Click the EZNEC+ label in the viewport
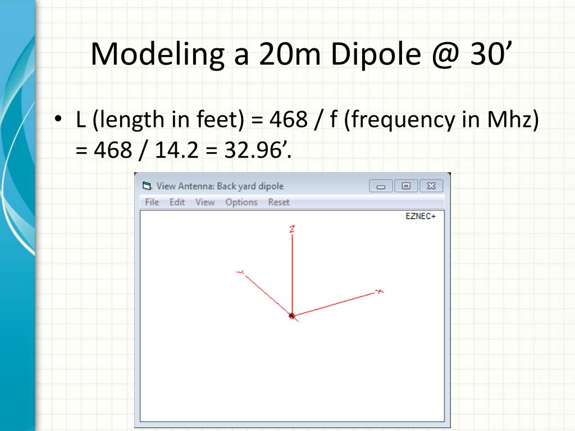This screenshot has height=431, width=575. tap(420, 216)
